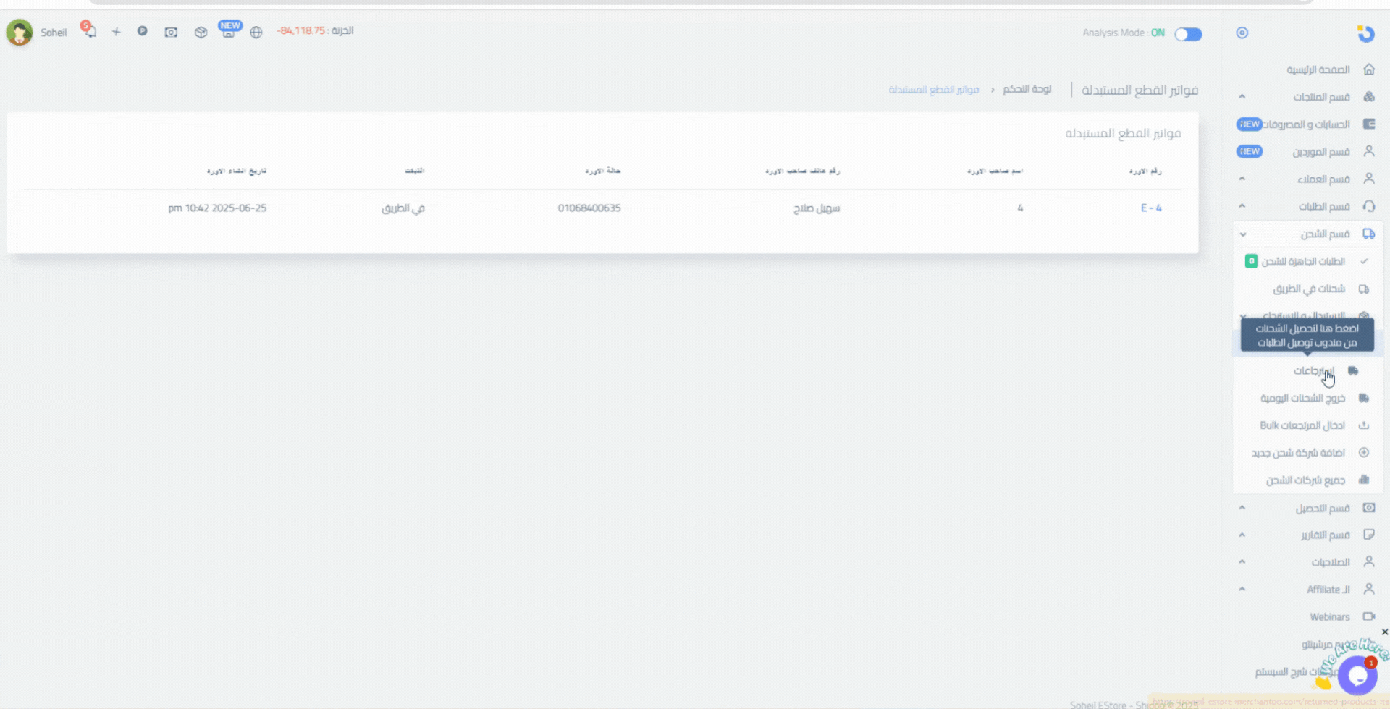Image resolution: width=1390 pixels, height=709 pixels.
Task: Click the cash banknote icon in top bar
Action: pos(171,33)
